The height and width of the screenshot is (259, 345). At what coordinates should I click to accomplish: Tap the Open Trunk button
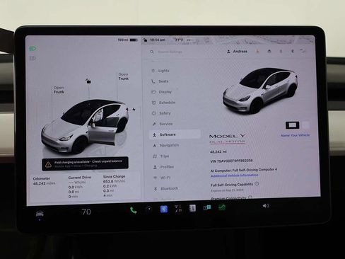click(x=124, y=76)
